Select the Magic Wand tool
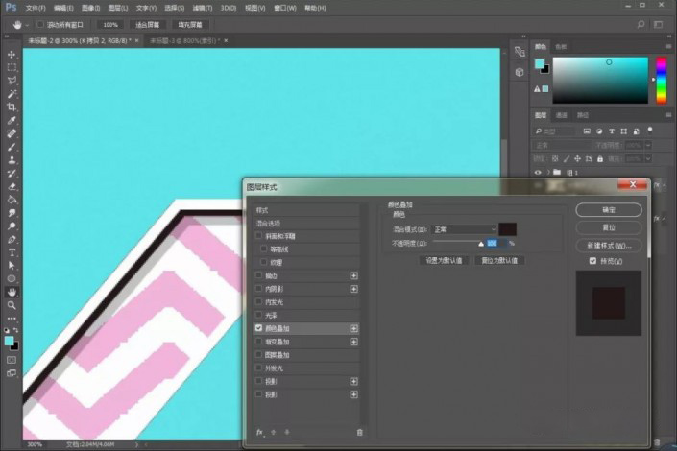 coord(12,94)
